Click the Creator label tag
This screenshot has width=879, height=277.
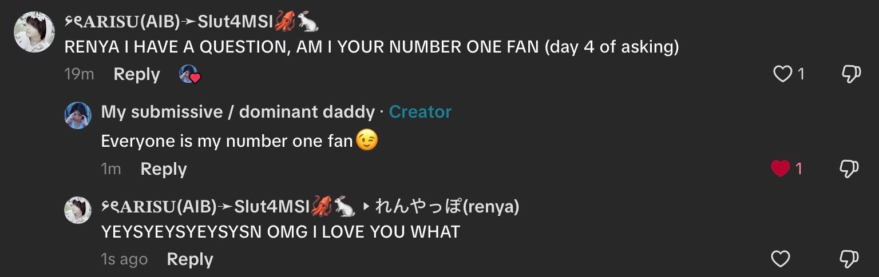tap(420, 112)
